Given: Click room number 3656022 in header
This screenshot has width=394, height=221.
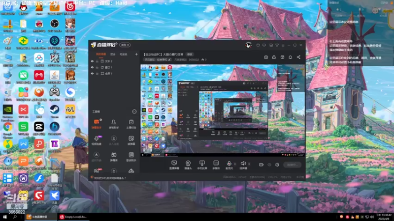Looking at the screenshot, I should (194, 59).
